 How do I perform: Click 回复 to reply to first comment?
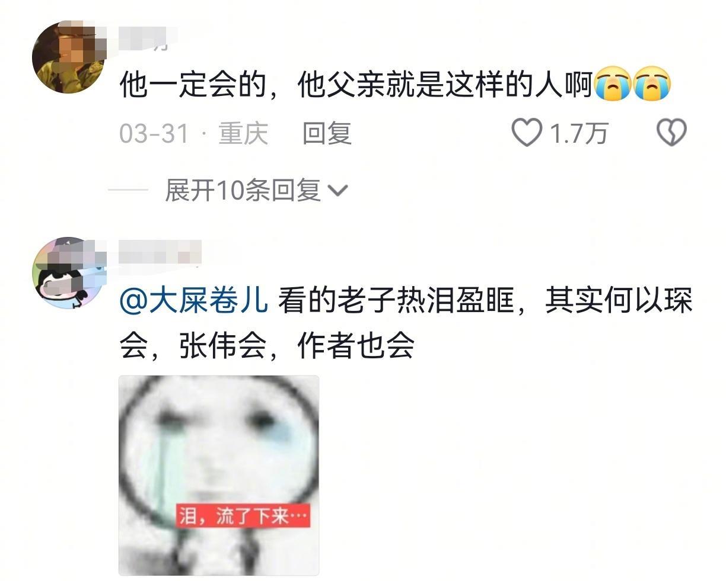[327, 133]
